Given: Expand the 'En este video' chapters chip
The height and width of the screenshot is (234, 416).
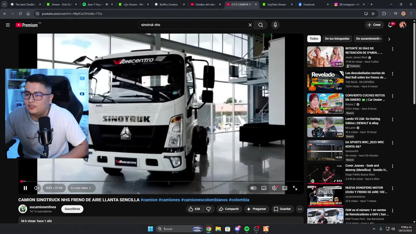Looking at the screenshot, I should tap(81, 188).
